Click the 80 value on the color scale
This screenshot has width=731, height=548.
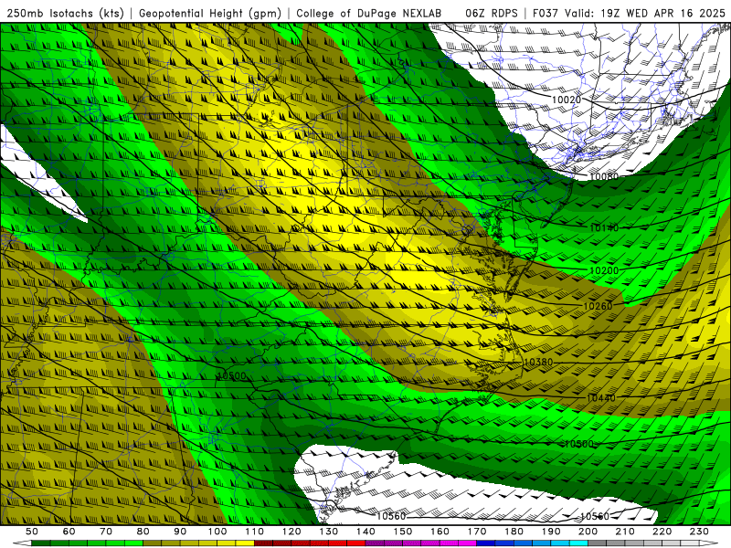143,532
